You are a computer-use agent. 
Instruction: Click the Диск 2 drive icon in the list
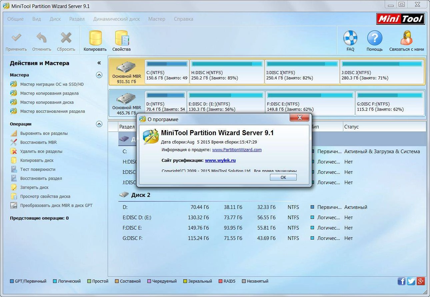tap(124, 195)
